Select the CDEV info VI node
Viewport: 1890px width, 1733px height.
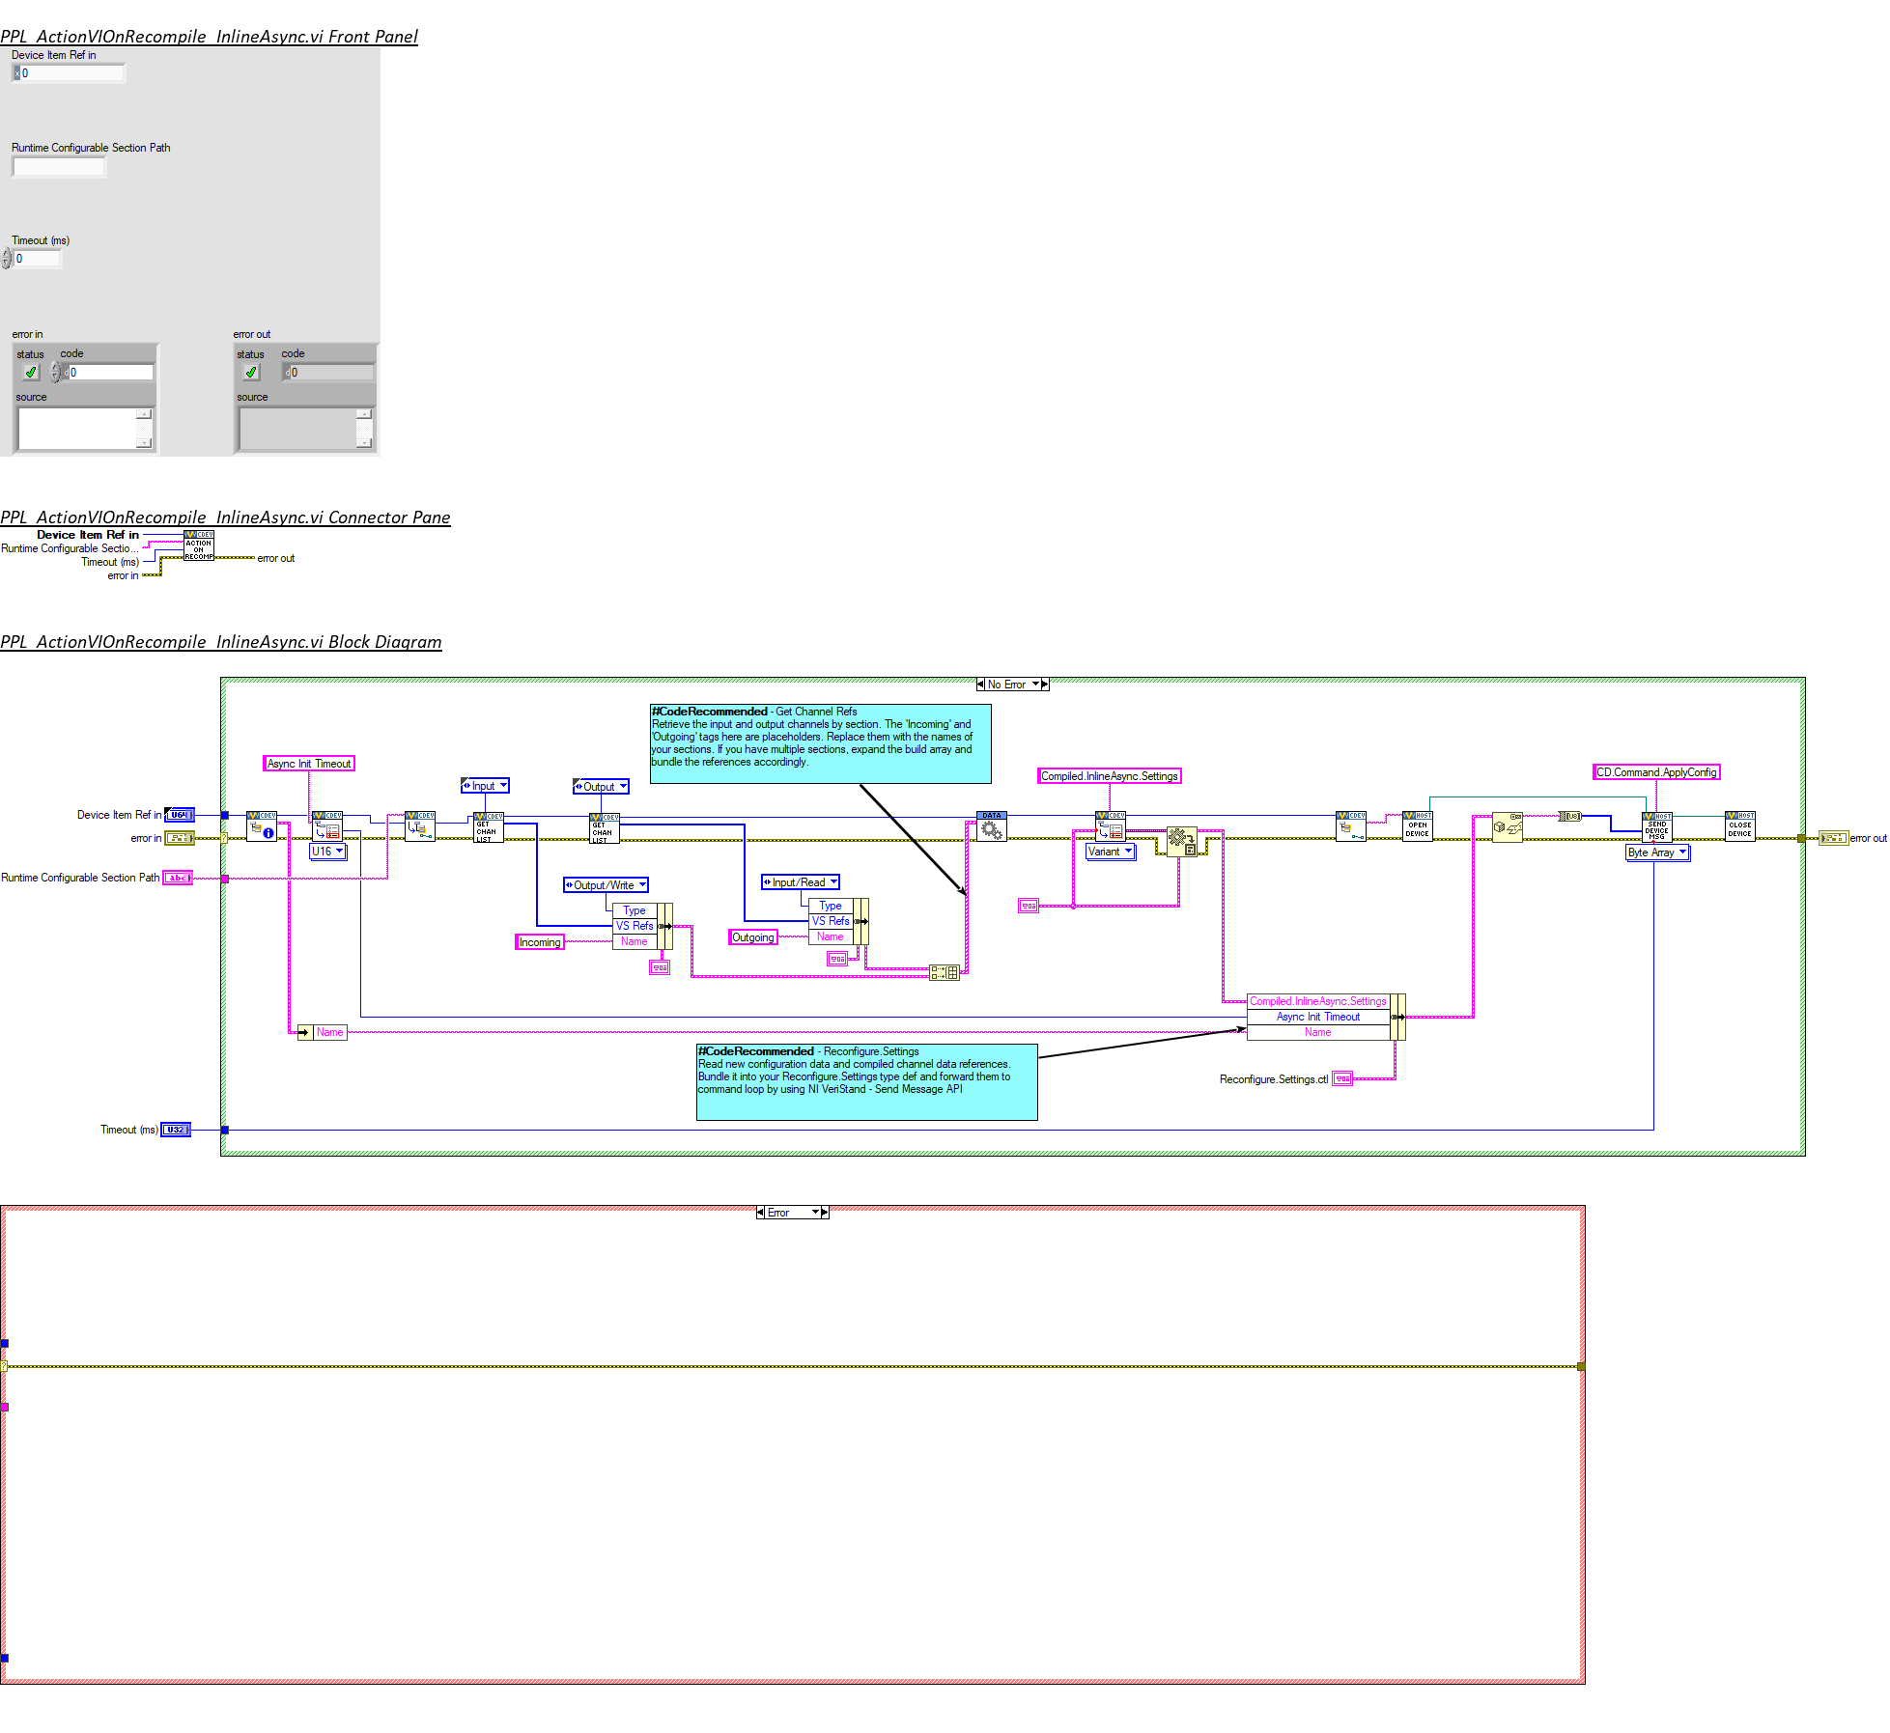point(261,826)
